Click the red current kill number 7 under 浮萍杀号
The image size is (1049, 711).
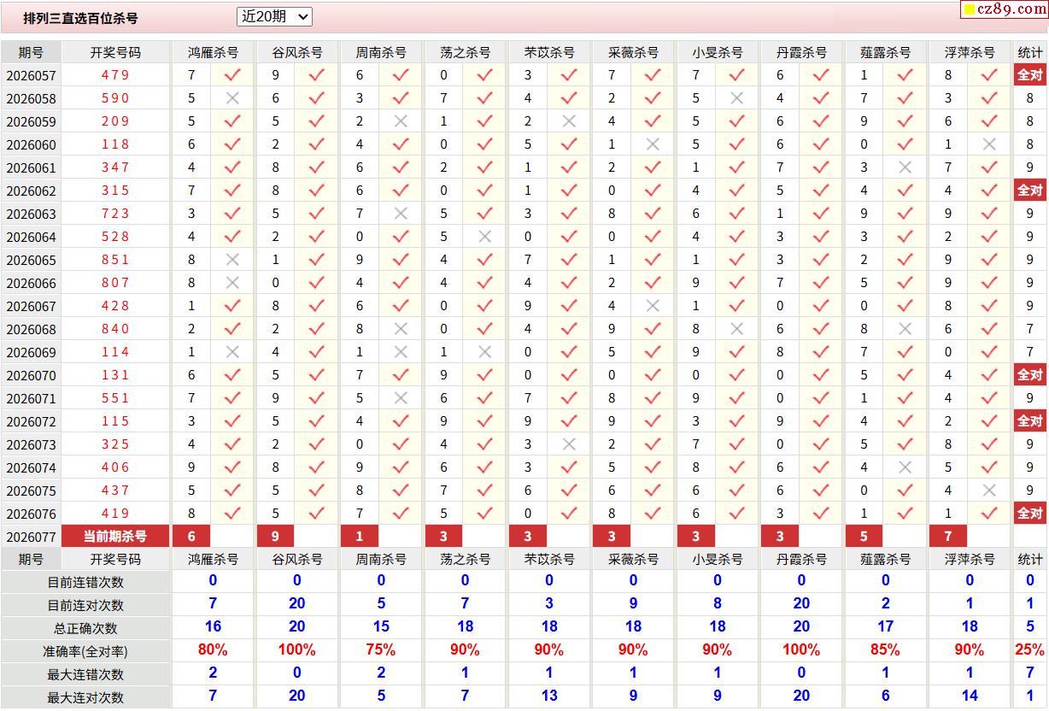point(948,536)
